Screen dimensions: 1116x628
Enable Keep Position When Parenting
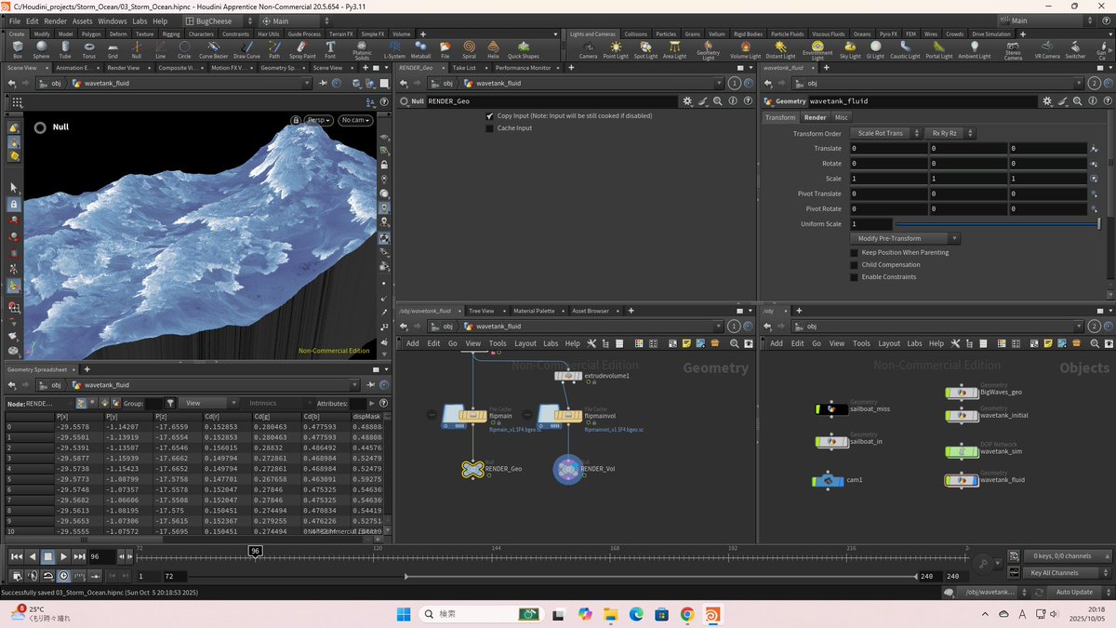(x=855, y=253)
